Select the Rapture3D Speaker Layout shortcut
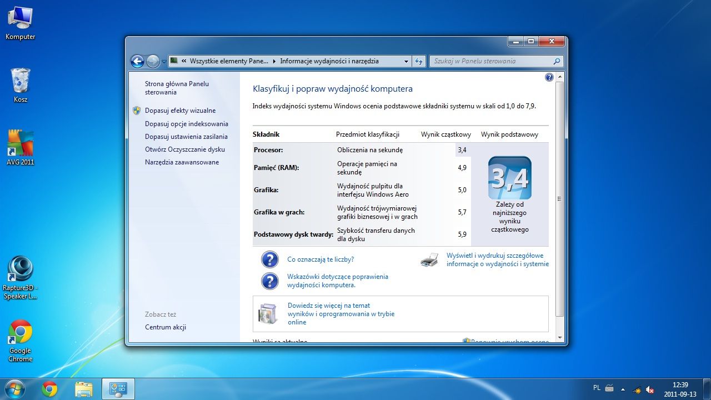711x400 pixels. coord(21,278)
